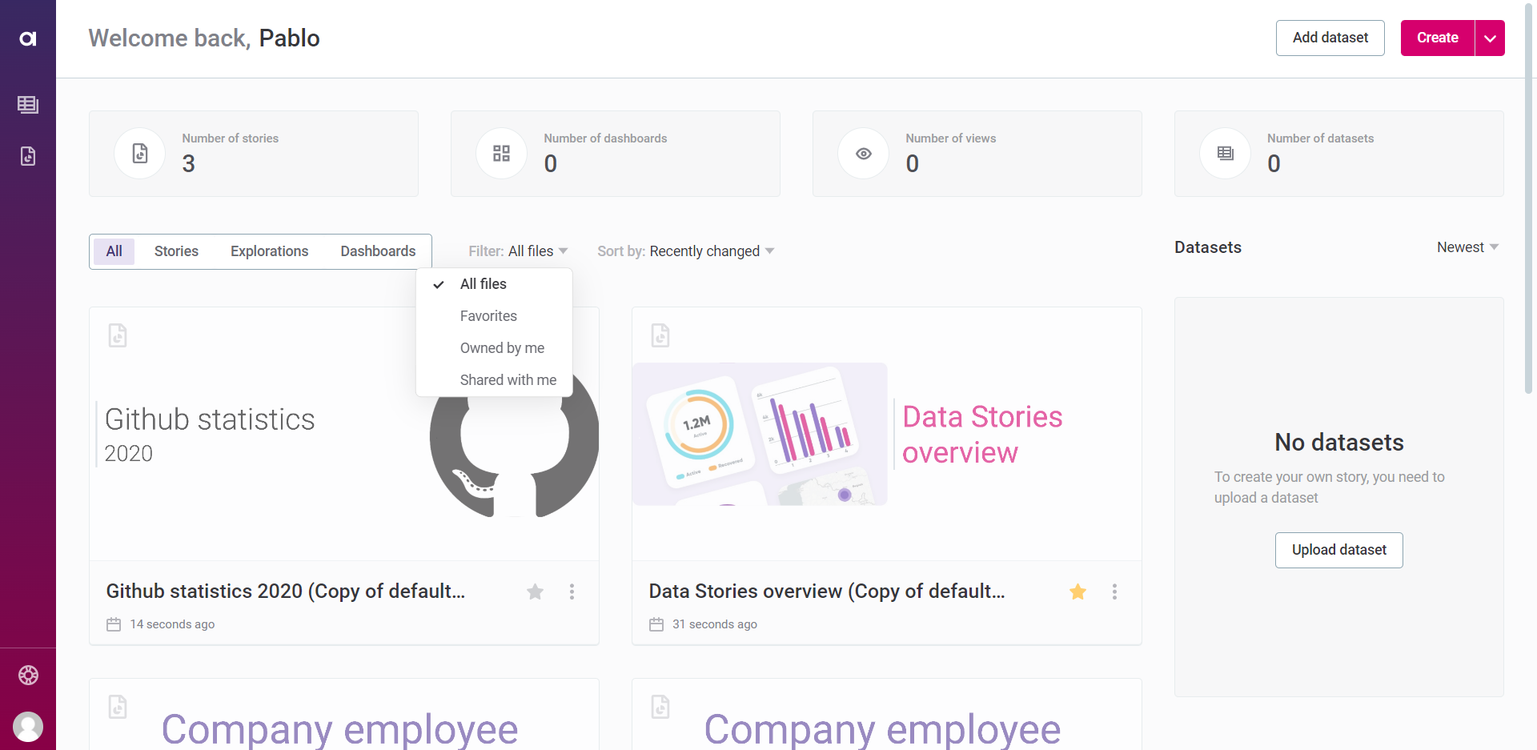Unfavorite the Data Stories overview story
Screen dimensions: 1537x750
[x=1078, y=592]
